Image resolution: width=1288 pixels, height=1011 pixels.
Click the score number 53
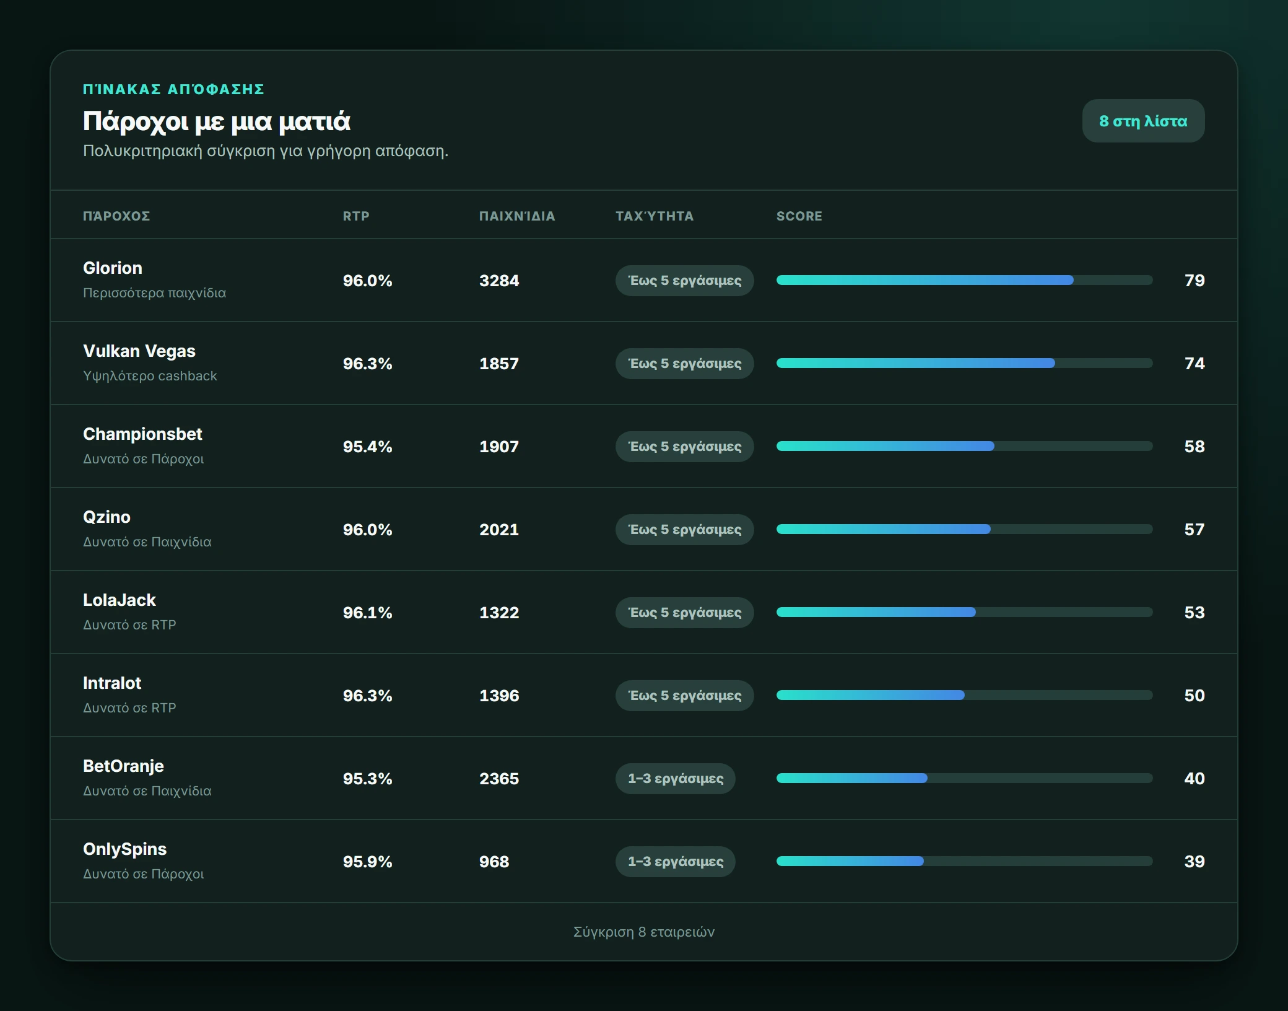(x=1194, y=613)
